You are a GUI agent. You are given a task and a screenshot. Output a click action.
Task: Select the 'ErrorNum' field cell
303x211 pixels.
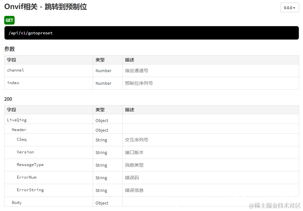[x=49, y=178]
